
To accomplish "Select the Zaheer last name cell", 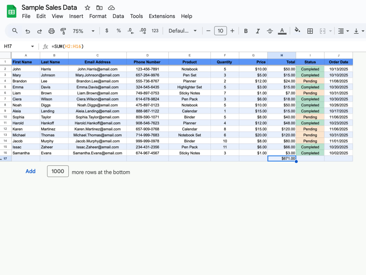I will [x=54, y=147].
